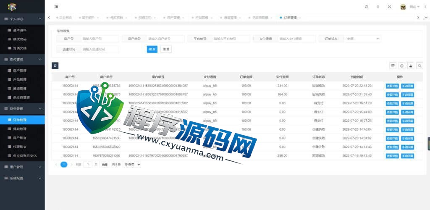The image size is (430, 210).
Task: Switch to the 商户管理 tab in tab bar
Action: 173,18
